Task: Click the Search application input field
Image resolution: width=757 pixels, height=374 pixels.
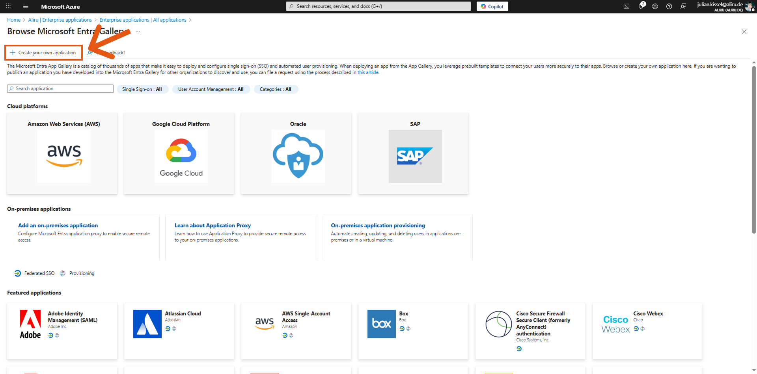Action: (60, 88)
